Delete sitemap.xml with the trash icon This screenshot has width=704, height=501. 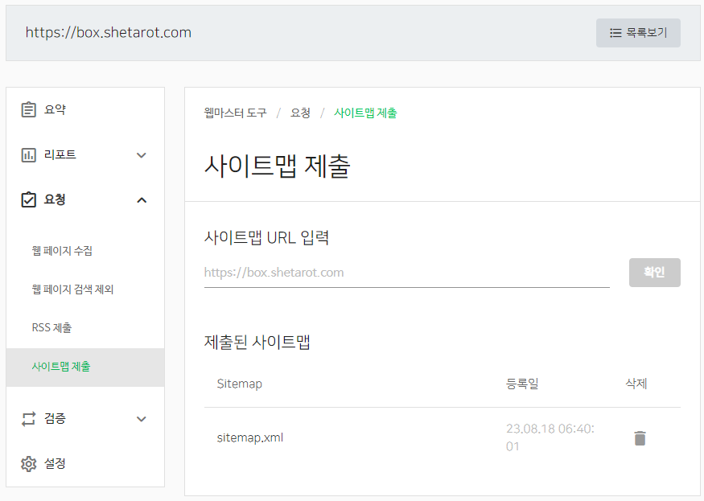pyautogui.click(x=640, y=438)
